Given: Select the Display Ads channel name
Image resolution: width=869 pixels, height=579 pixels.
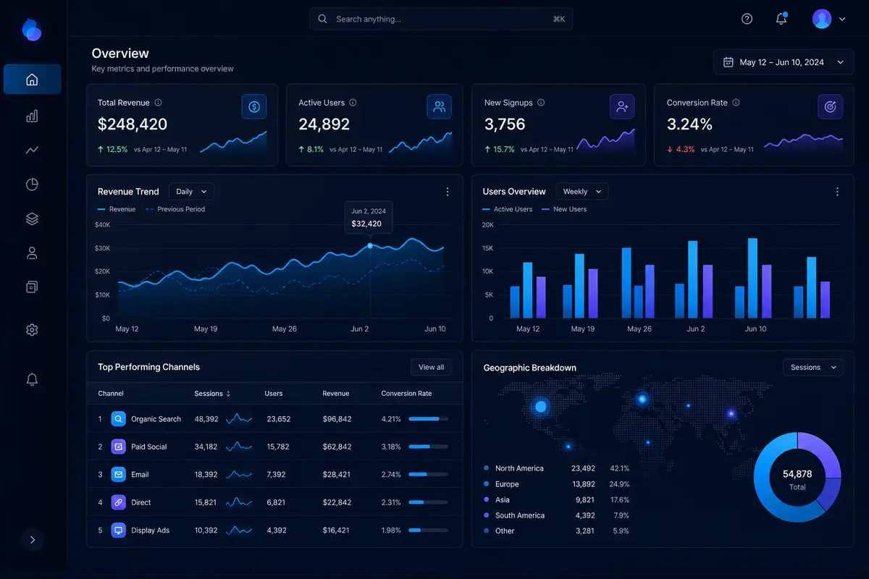Looking at the screenshot, I should click(150, 530).
